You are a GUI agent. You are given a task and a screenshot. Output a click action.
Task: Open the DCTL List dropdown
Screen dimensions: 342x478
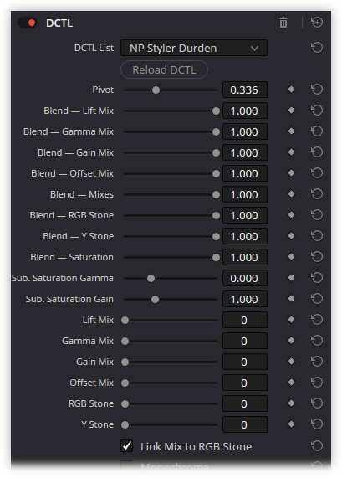[194, 48]
